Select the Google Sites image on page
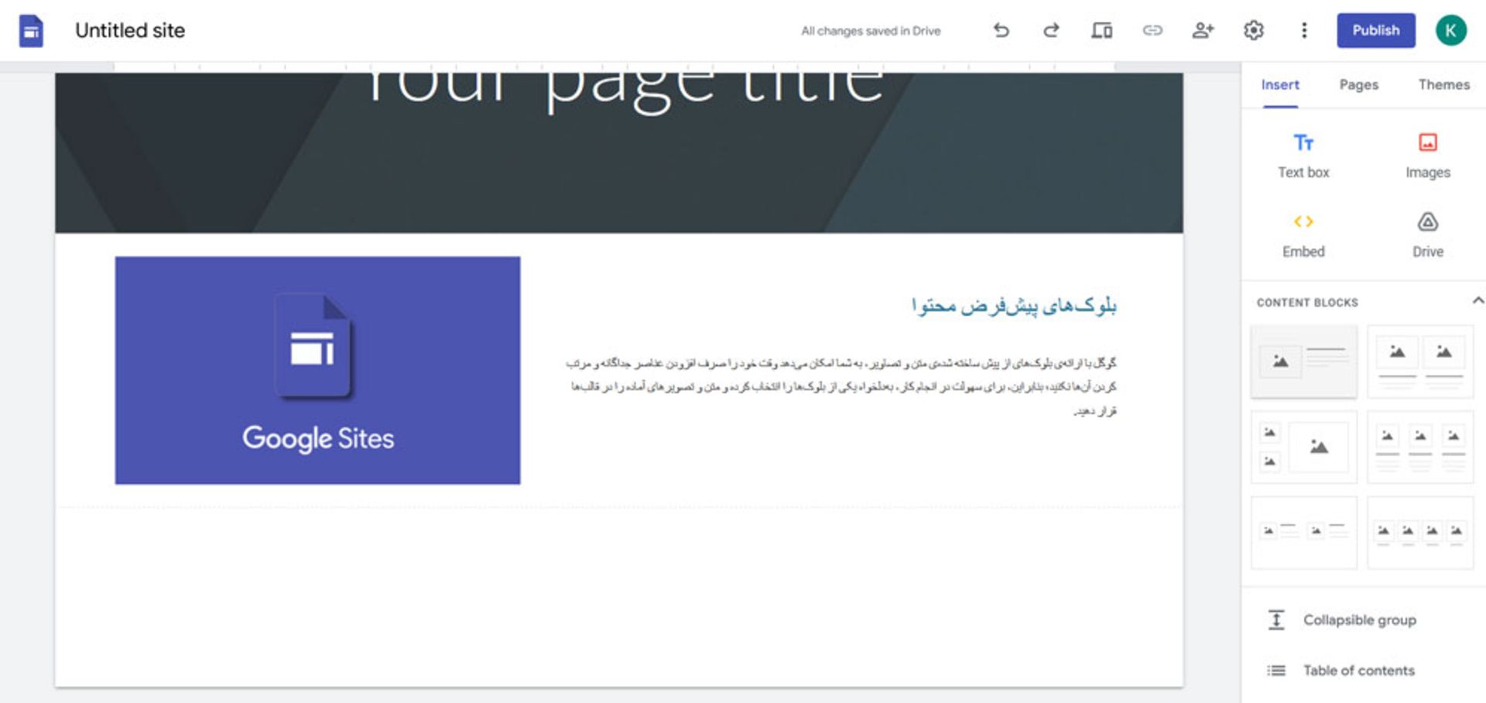1486x703 pixels. (318, 370)
